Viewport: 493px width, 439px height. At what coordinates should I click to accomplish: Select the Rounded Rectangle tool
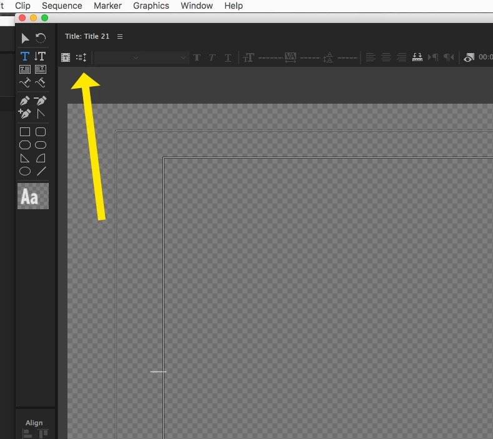[41, 145]
